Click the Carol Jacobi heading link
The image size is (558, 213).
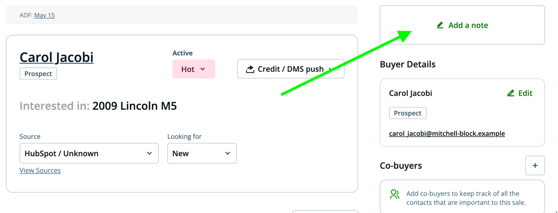point(57,57)
